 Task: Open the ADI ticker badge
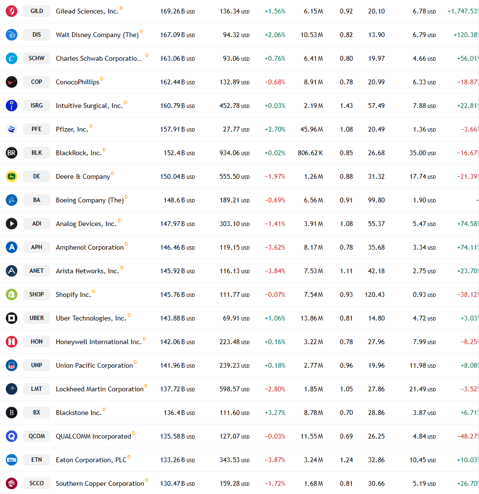[37, 224]
